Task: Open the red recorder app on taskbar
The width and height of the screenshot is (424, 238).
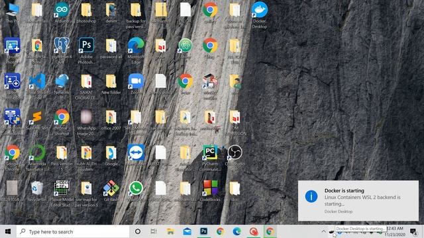Action: [x=253, y=231]
